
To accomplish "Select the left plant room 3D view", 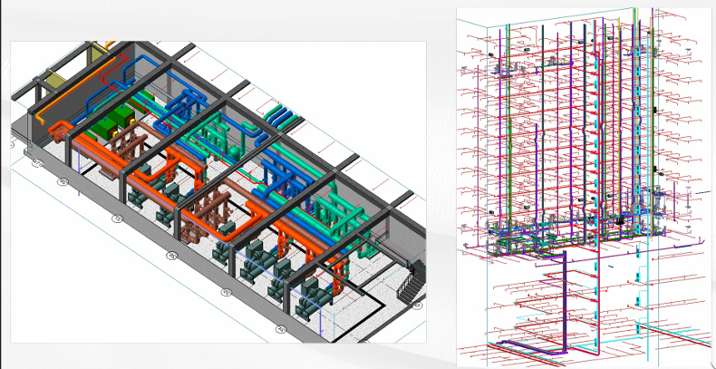I will point(218,190).
